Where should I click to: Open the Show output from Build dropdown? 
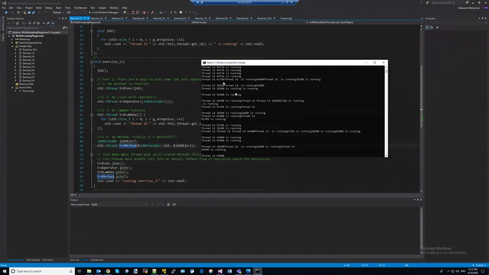click(120, 204)
